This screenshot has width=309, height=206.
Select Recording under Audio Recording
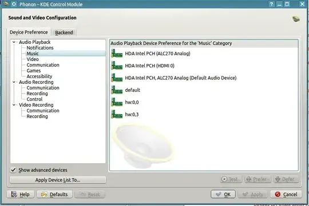[x=37, y=94]
